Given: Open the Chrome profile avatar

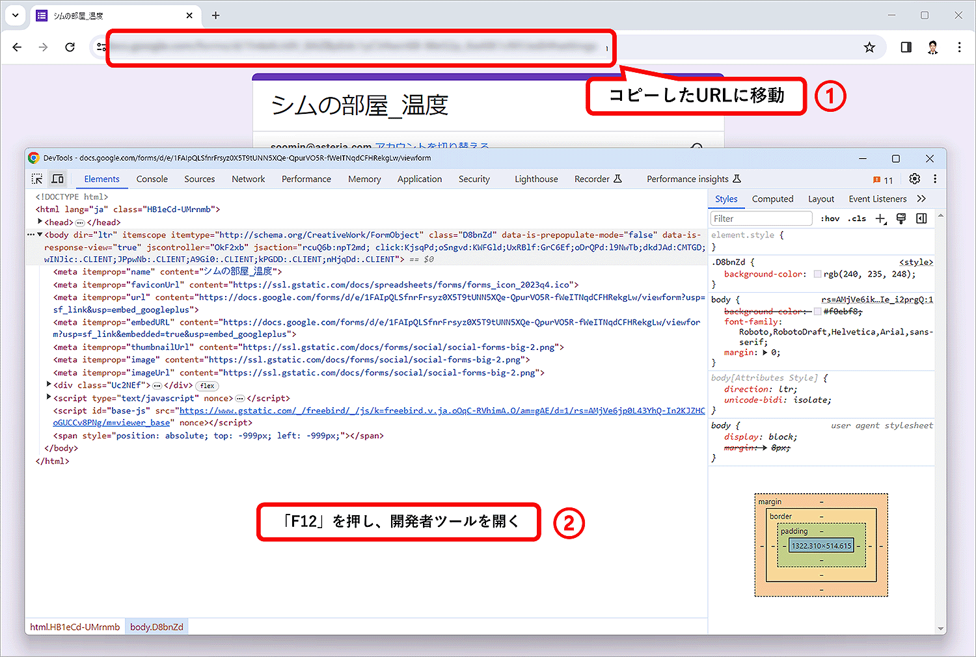Looking at the screenshot, I should point(932,47).
